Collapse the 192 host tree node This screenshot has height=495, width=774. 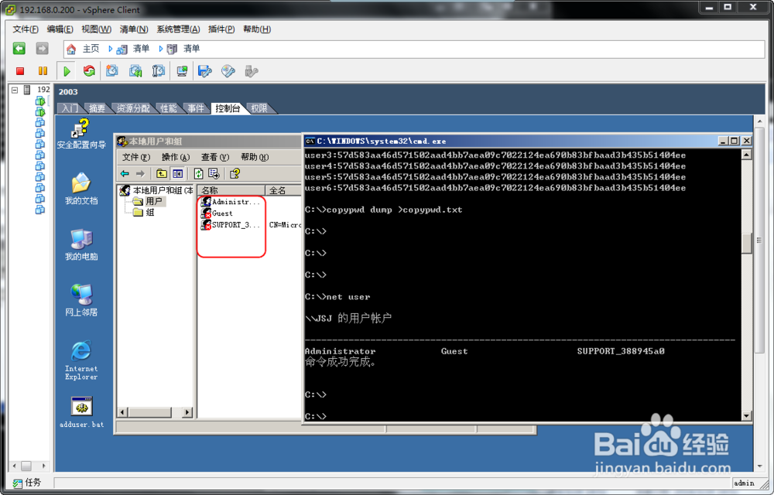click(x=15, y=90)
